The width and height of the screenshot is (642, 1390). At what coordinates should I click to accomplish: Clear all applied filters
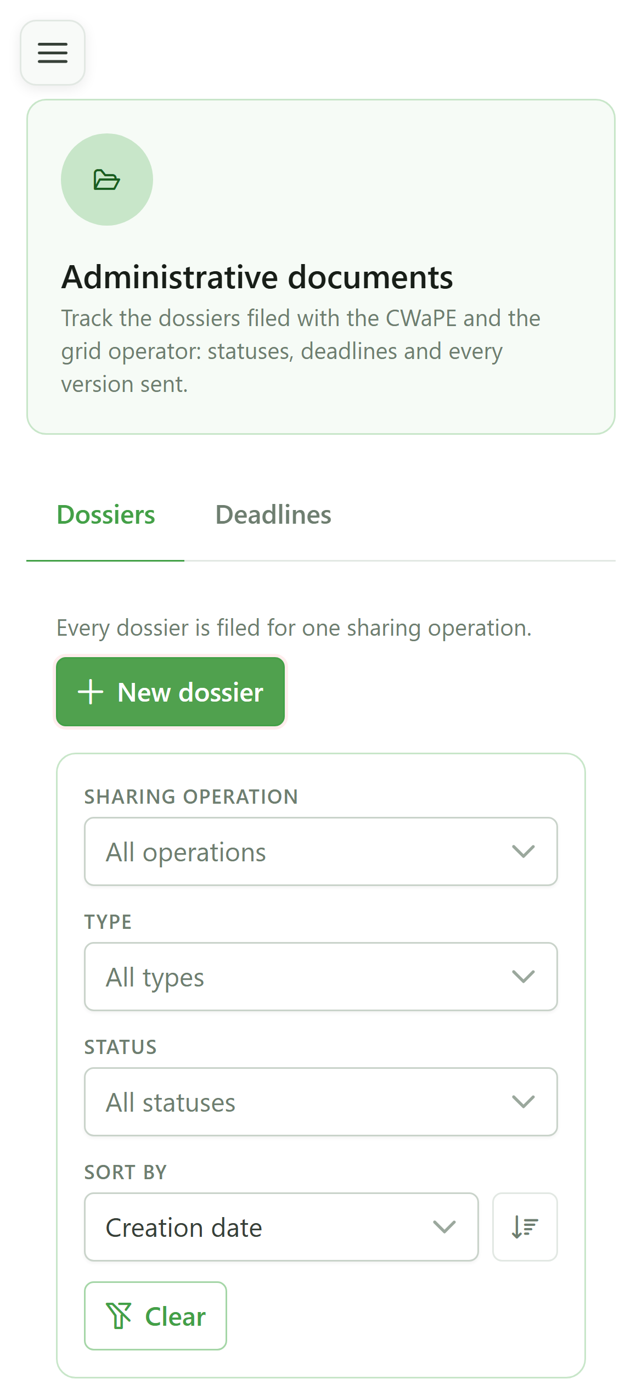(x=155, y=1316)
